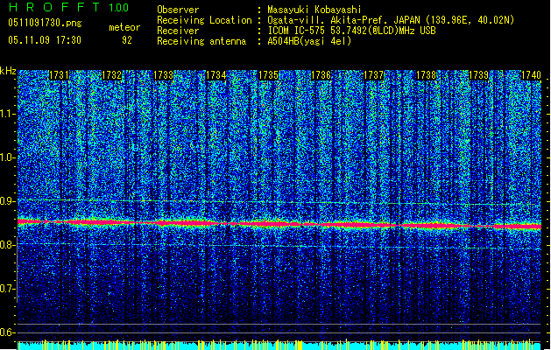The image size is (551, 350).
Task: Click the 1731 time marker
Action: tap(60, 76)
